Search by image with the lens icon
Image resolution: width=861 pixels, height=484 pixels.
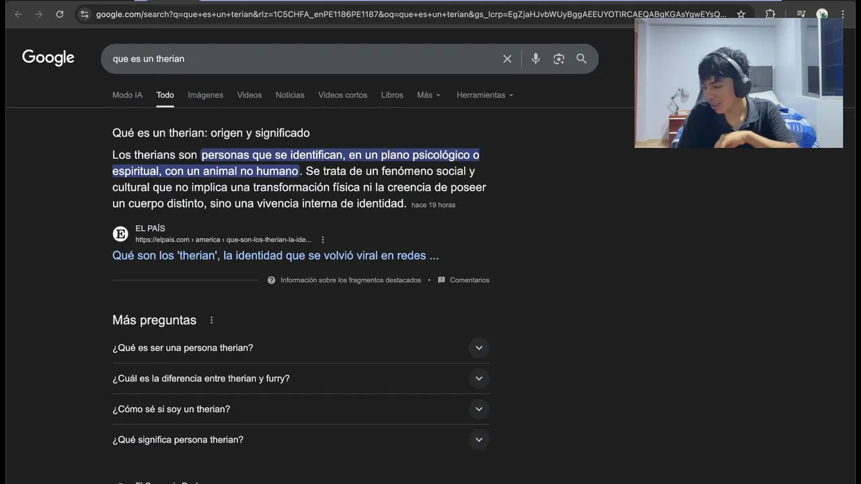pyautogui.click(x=558, y=59)
